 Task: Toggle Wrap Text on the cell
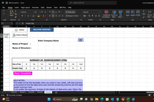[x=70, y=12]
